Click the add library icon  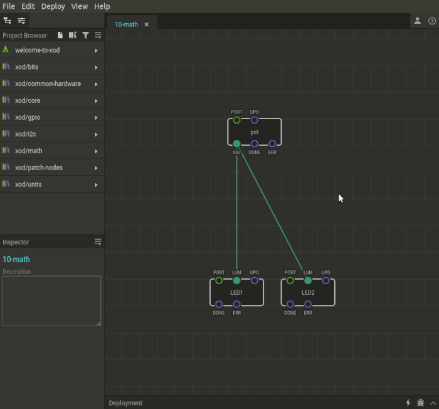73,36
